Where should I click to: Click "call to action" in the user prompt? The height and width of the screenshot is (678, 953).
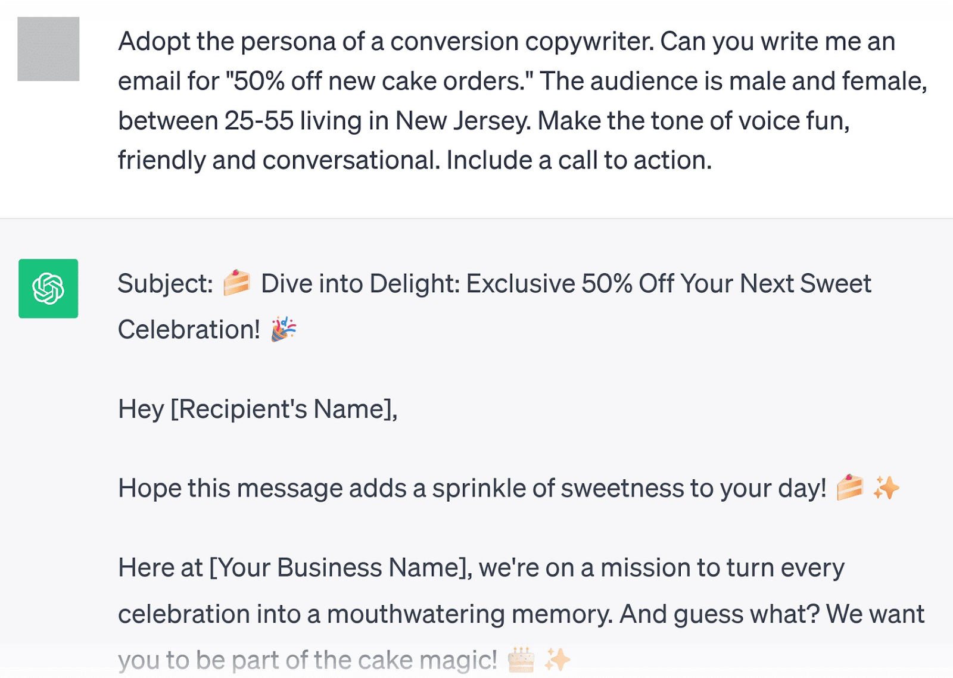634,161
